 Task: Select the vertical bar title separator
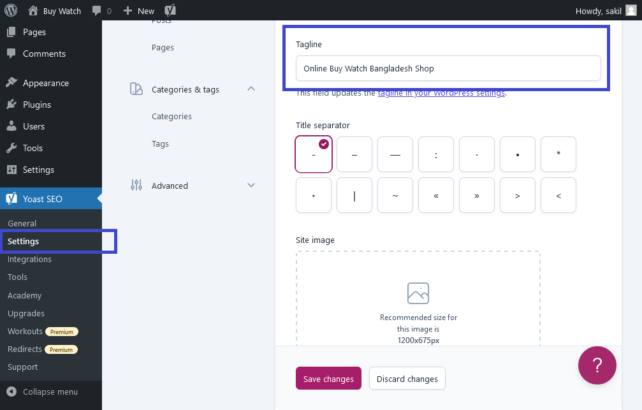354,195
